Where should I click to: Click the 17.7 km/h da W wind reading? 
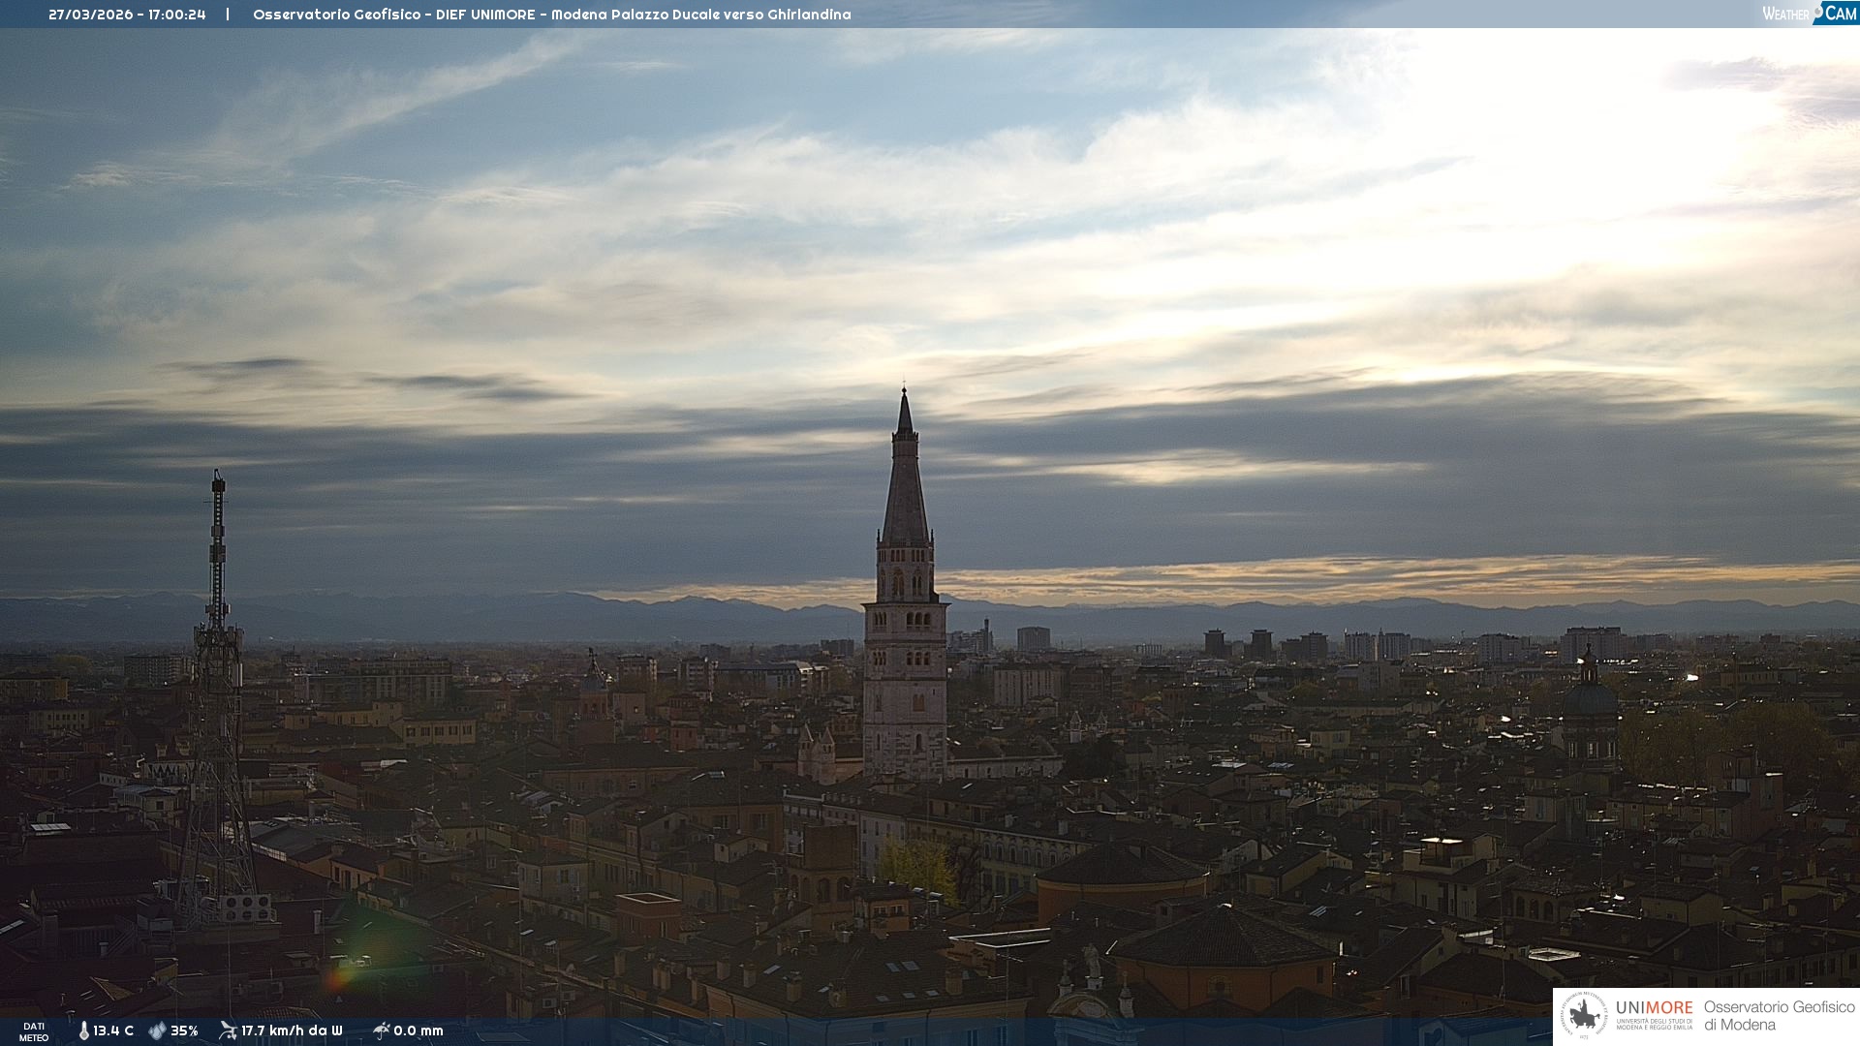point(292,1031)
